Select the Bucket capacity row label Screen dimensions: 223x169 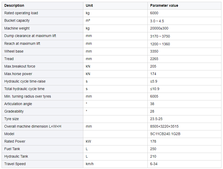coord(17,21)
